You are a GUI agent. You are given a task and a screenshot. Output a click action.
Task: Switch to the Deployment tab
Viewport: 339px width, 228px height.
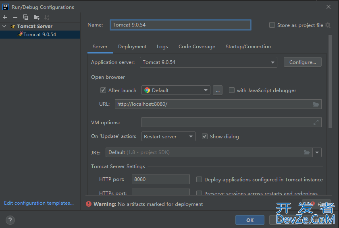click(132, 47)
